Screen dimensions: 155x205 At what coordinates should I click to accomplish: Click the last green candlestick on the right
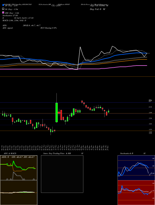[x=108, y=112]
